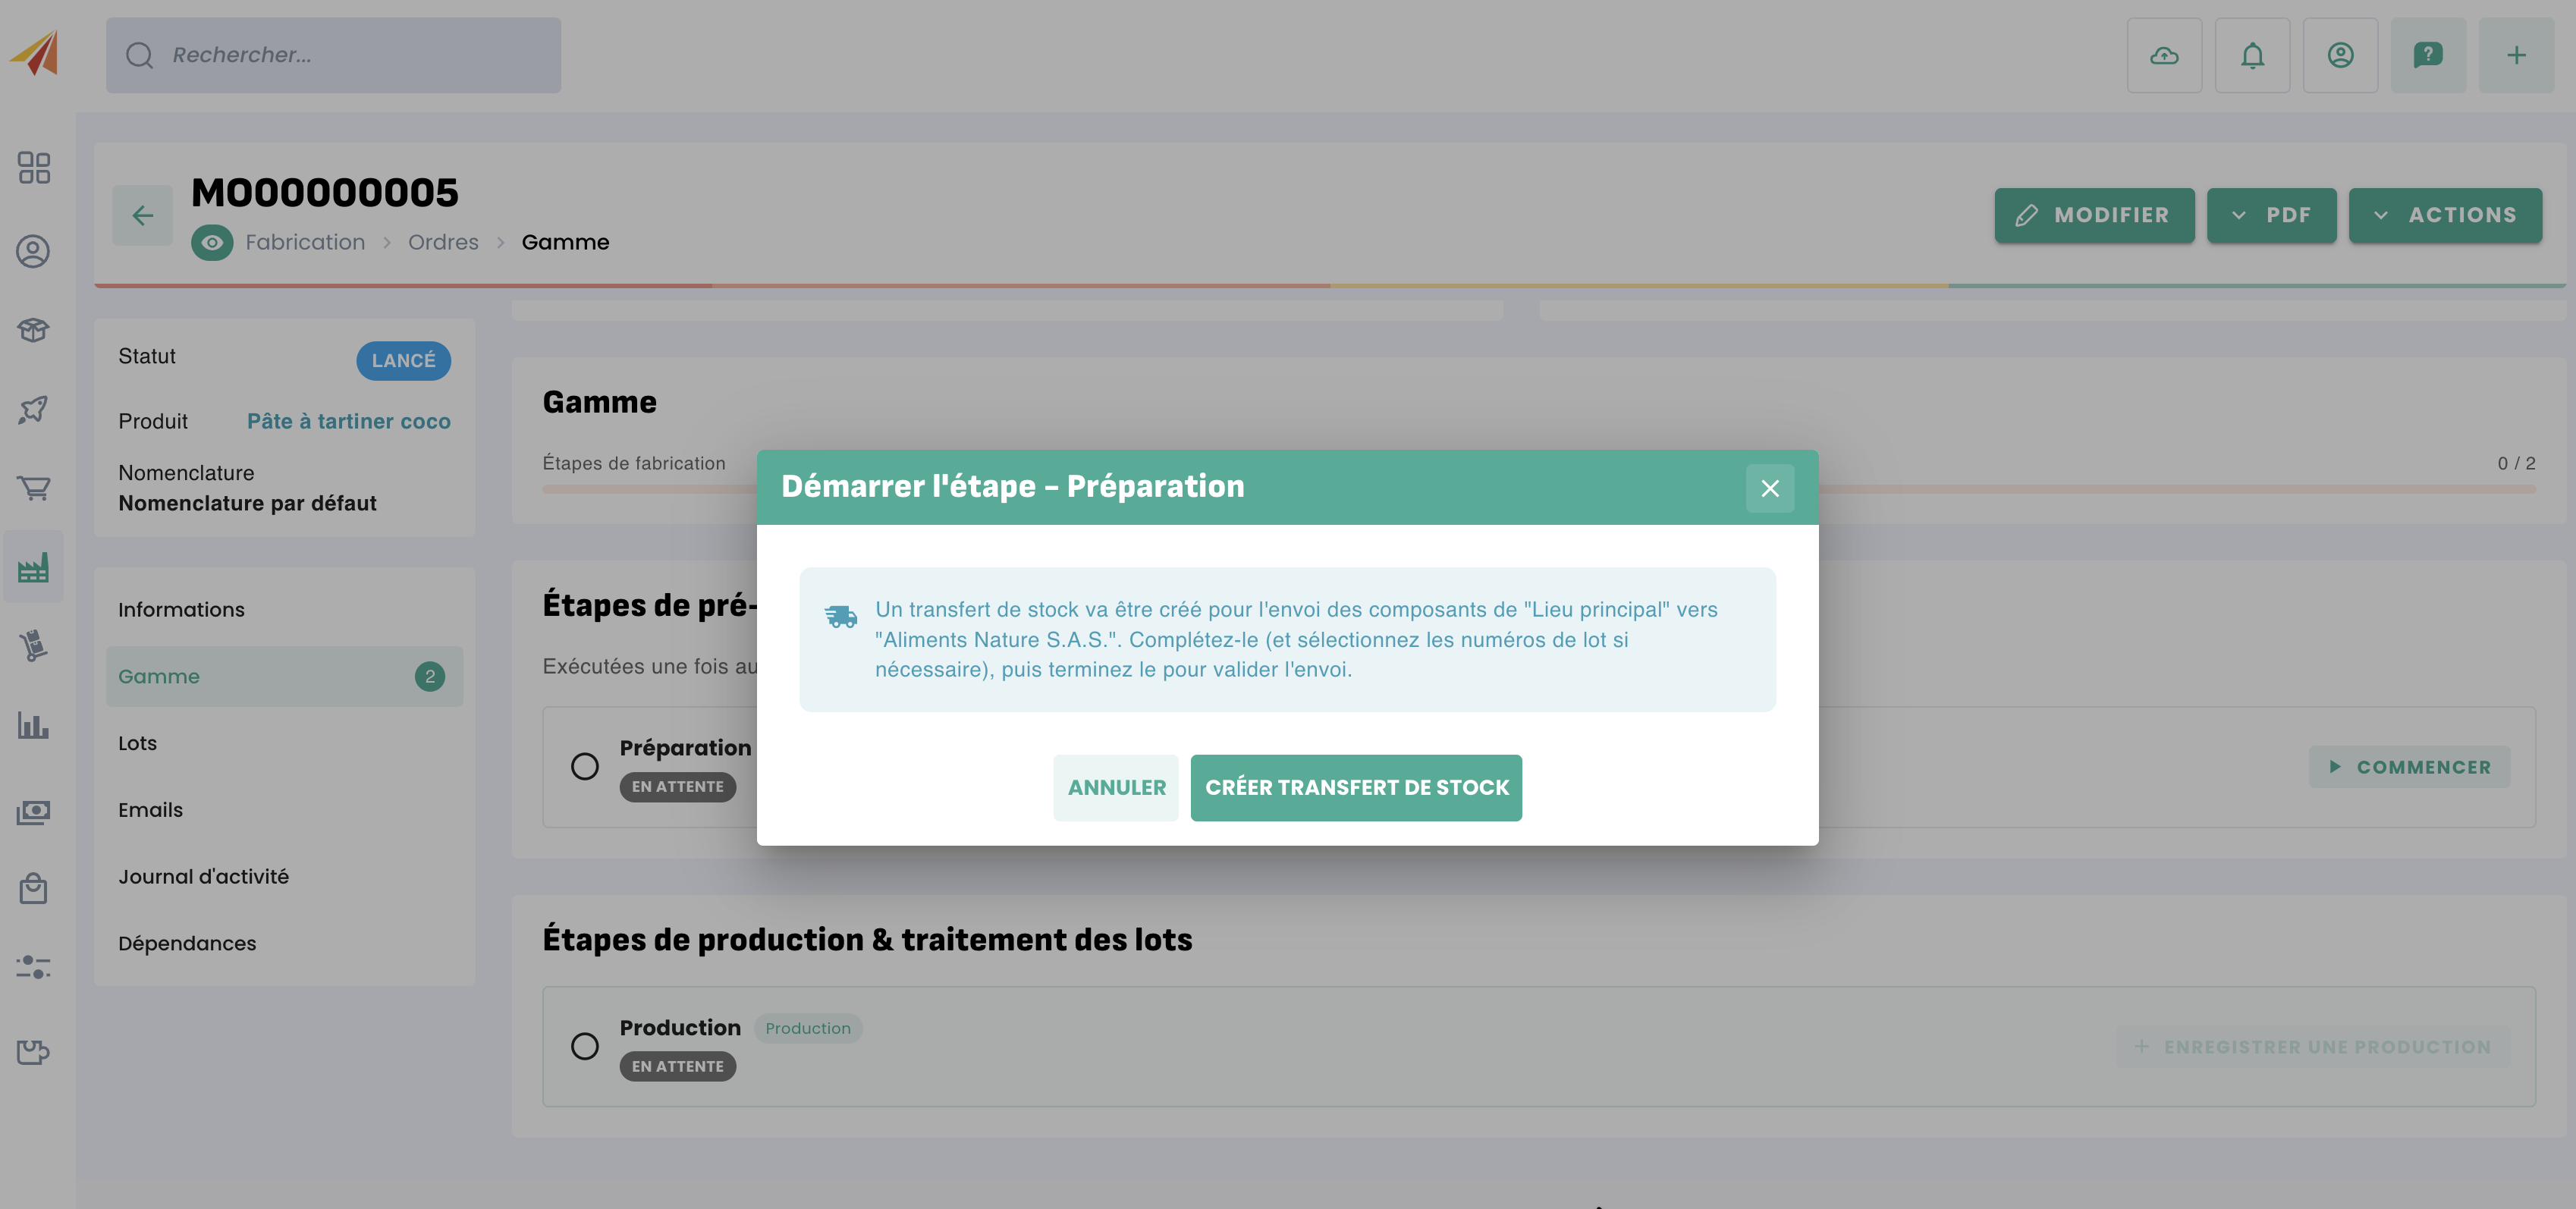This screenshot has height=1209, width=2576.
Task: Click Annuler in the dialog
Action: click(x=1116, y=788)
